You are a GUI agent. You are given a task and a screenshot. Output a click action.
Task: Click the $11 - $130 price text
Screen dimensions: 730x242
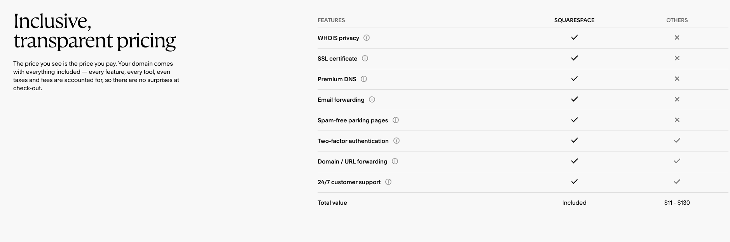pyautogui.click(x=677, y=203)
